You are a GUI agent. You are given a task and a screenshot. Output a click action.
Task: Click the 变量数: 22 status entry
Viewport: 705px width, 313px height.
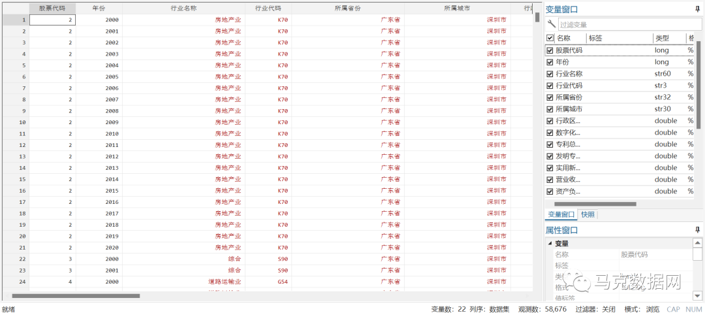click(x=448, y=309)
